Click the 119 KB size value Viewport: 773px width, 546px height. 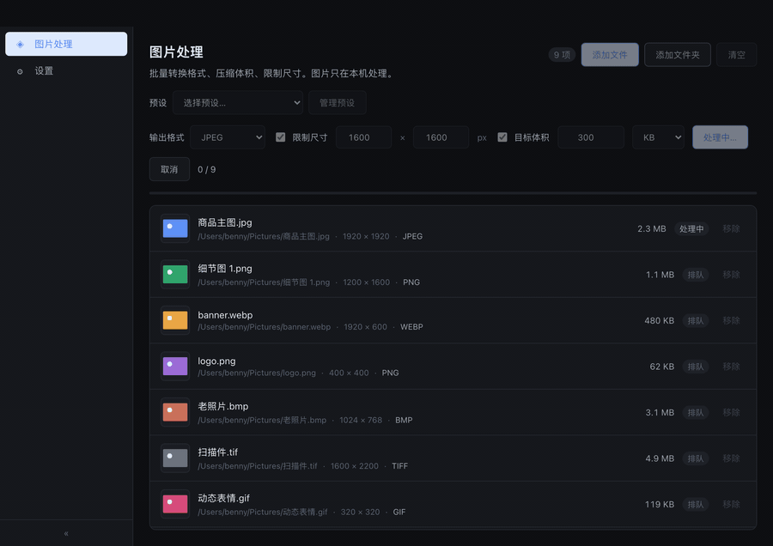(x=660, y=504)
